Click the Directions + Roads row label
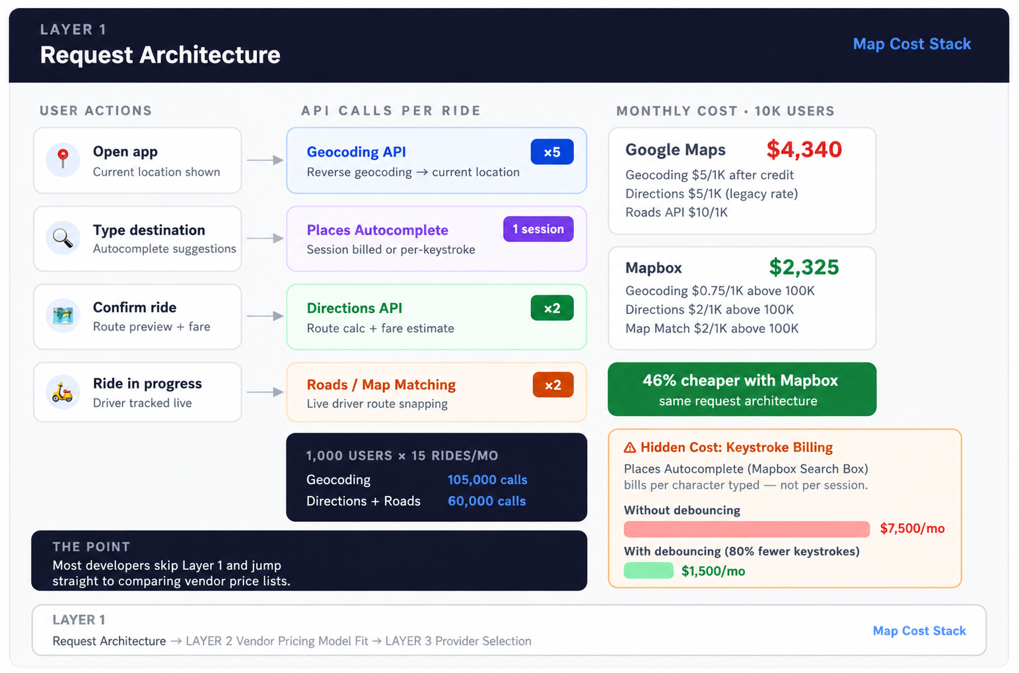 click(363, 501)
